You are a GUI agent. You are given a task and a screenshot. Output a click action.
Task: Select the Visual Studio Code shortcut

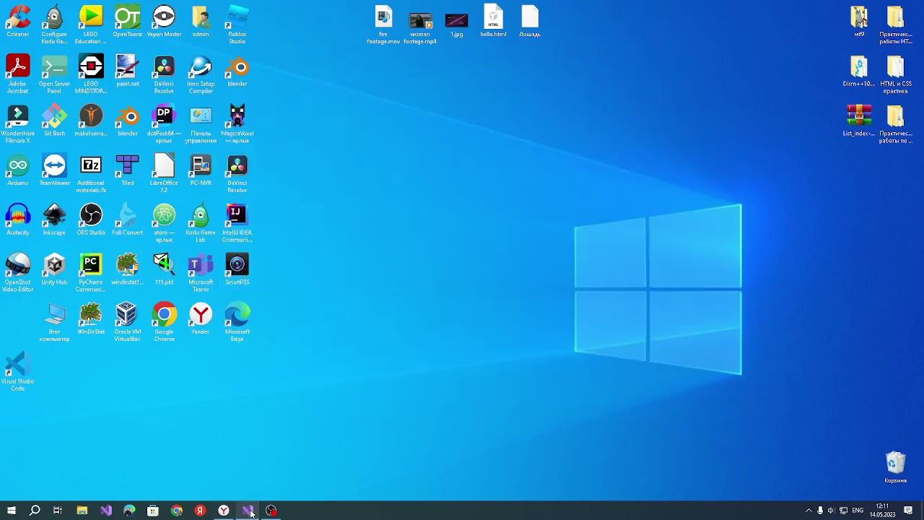(x=18, y=373)
